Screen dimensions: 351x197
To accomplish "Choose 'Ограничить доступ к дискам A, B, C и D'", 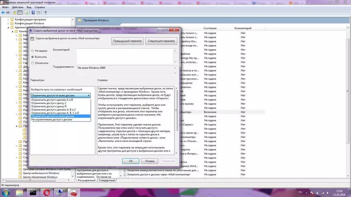I will click(x=60, y=113).
